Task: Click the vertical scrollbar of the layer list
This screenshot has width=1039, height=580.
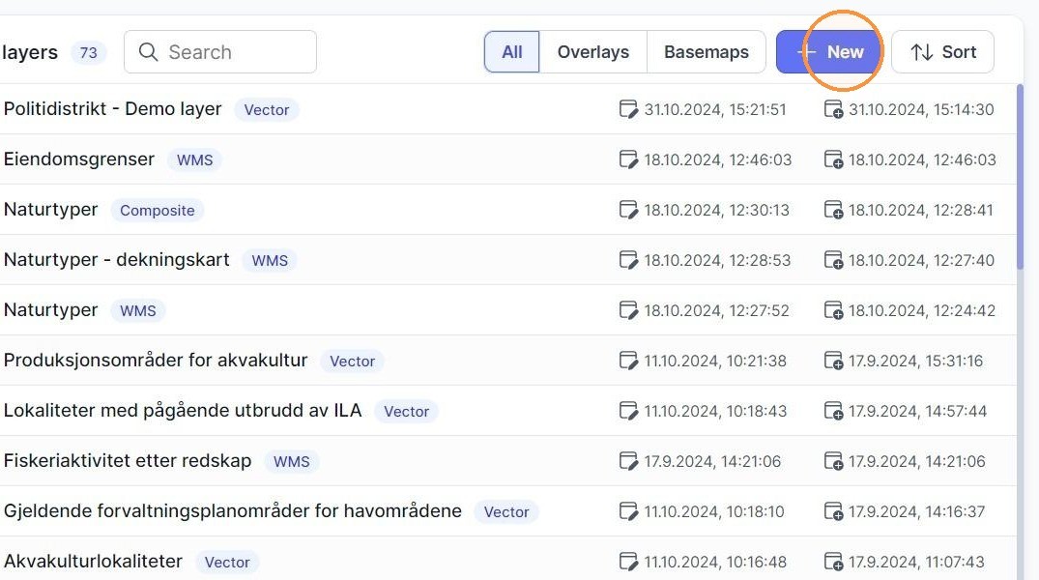Action: click(x=1021, y=177)
